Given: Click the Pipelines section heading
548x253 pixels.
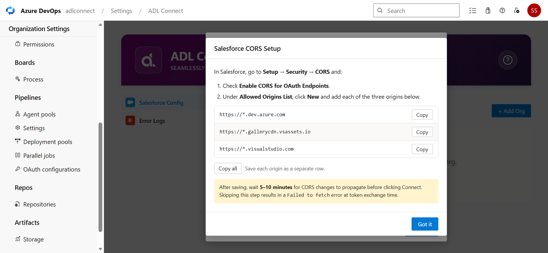Looking at the screenshot, I should pos(28,97).
